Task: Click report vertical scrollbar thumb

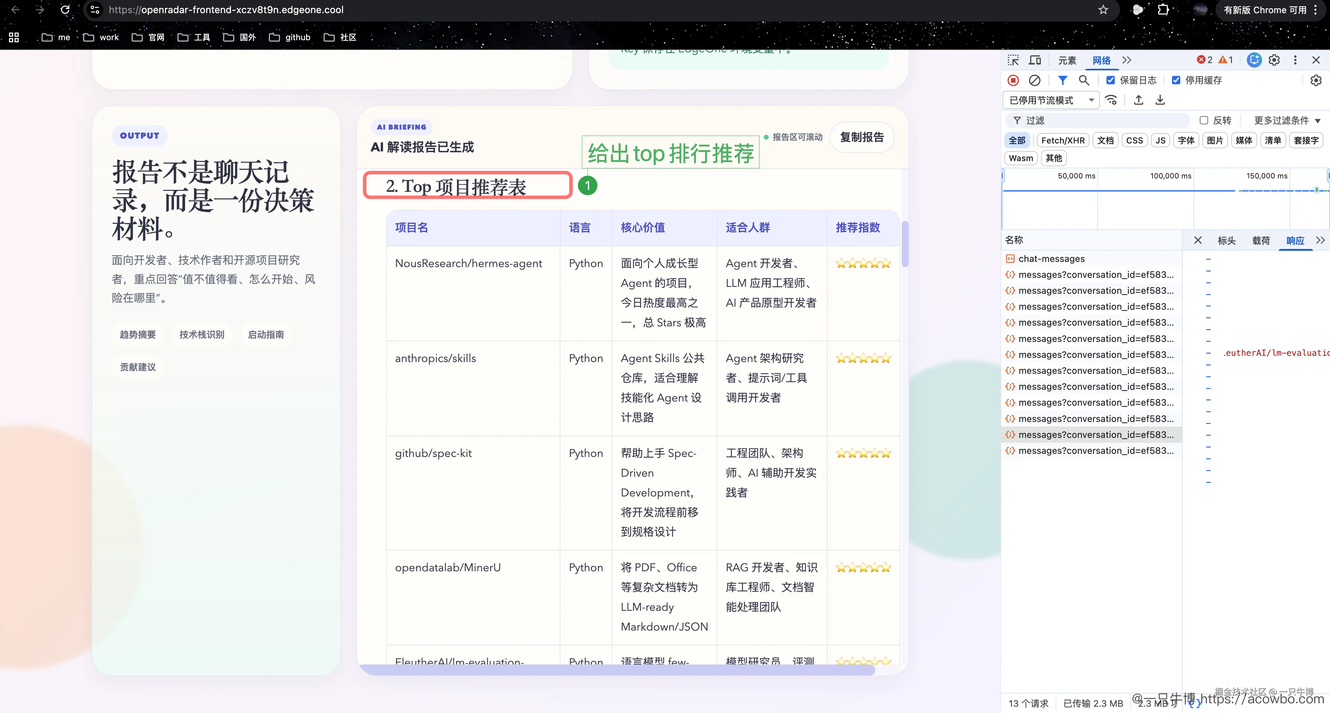Action: coord(904,244)
